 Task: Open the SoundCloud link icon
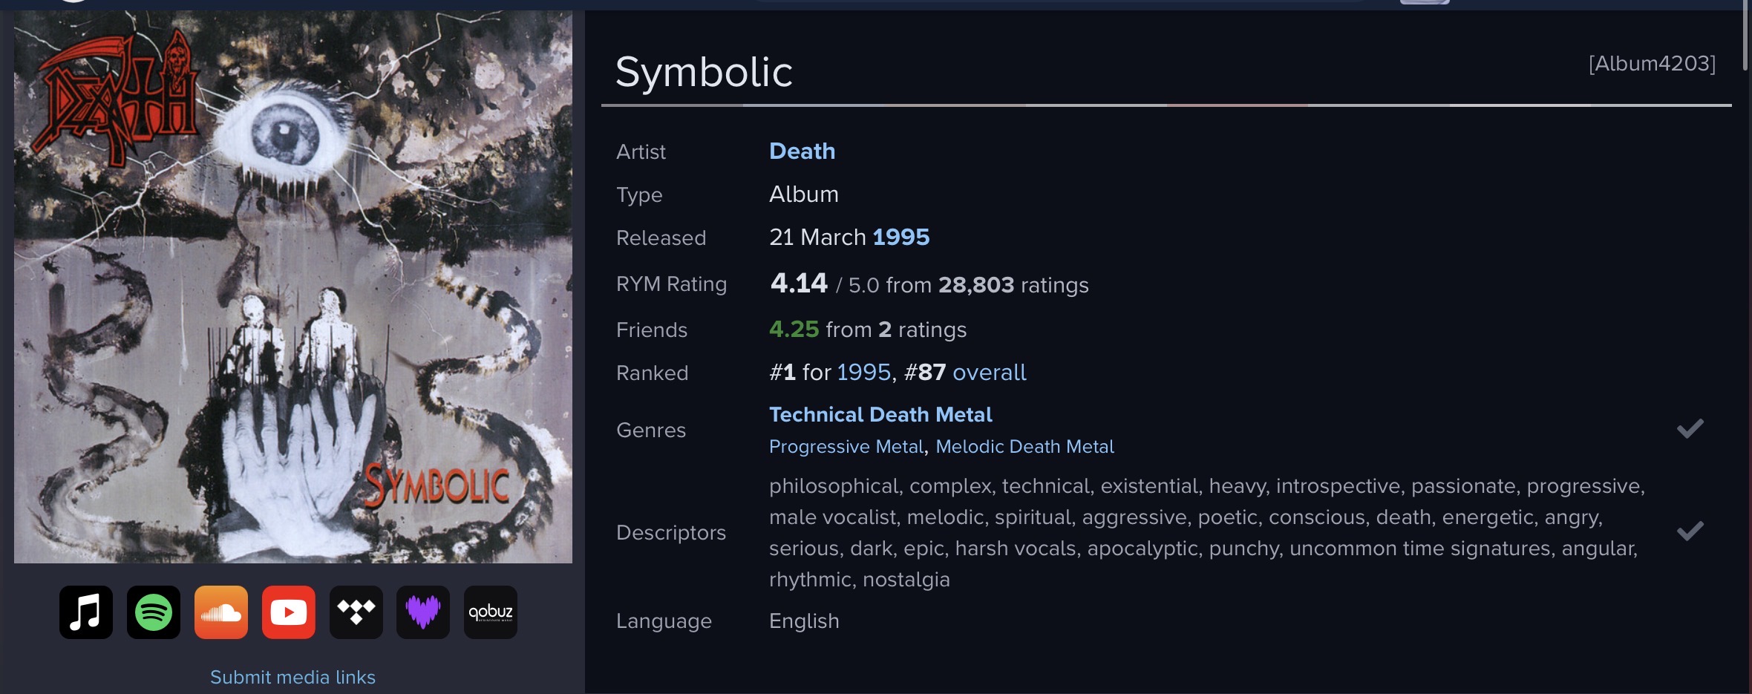(x=221, y=612)
